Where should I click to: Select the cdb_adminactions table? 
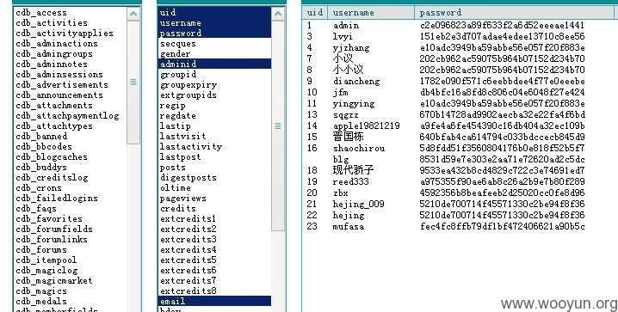click(57, 43)
